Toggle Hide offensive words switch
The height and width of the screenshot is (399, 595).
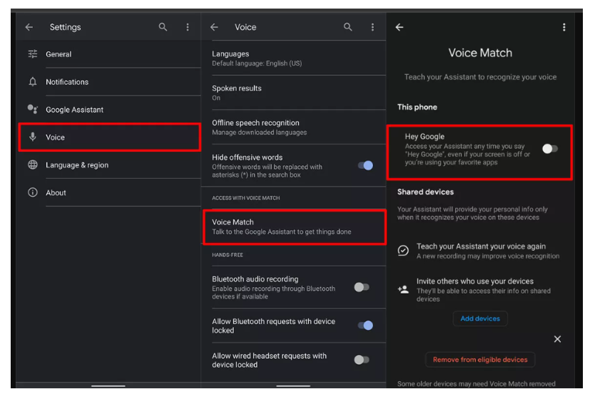coord(365,165)
